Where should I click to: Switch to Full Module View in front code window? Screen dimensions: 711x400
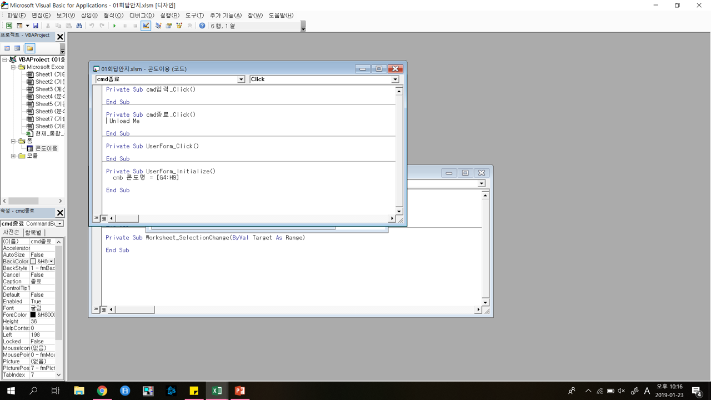pos(104,218)
